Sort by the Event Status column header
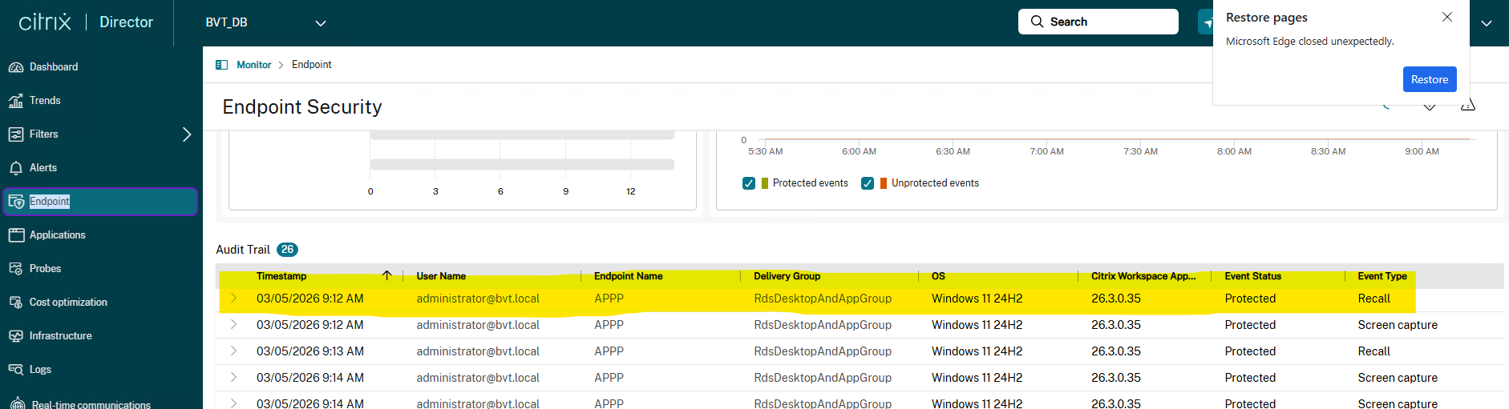This screenshot has width=1509, height=409. coord(1252,276)
